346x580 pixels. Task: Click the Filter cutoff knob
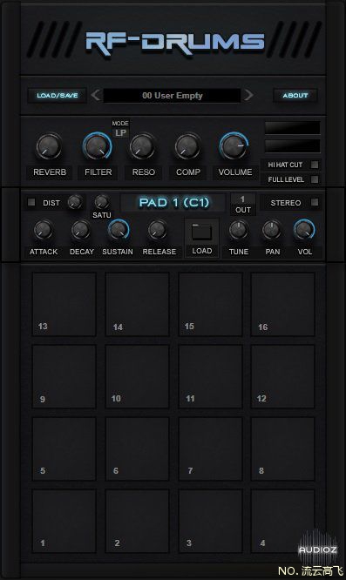tap(97, 146)
